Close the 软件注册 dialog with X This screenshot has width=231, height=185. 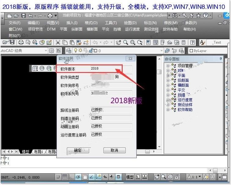click(x=130, y=59)
